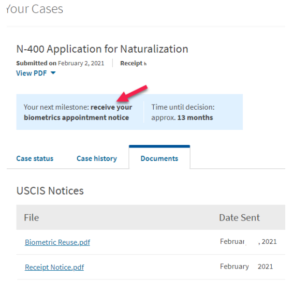Expand the caret beside View PDF

pos(53,73)
